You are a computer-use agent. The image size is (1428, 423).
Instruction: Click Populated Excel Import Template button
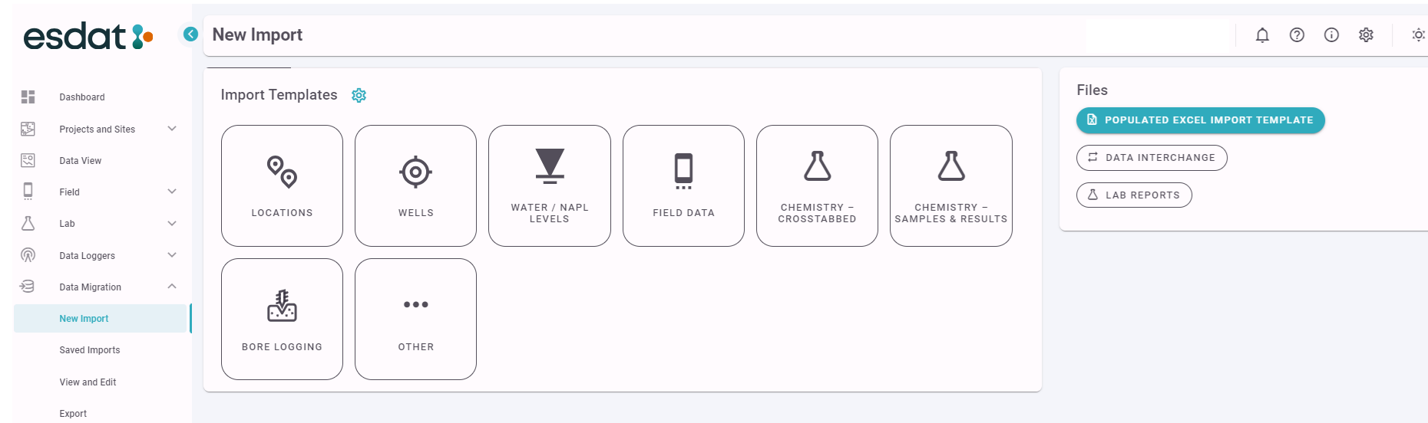coord(1200,120)
